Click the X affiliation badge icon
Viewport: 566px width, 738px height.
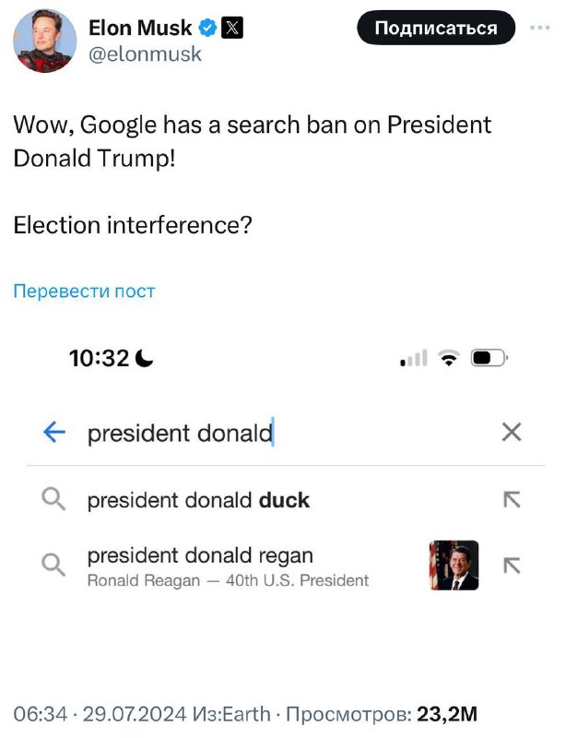coord(233,29)
